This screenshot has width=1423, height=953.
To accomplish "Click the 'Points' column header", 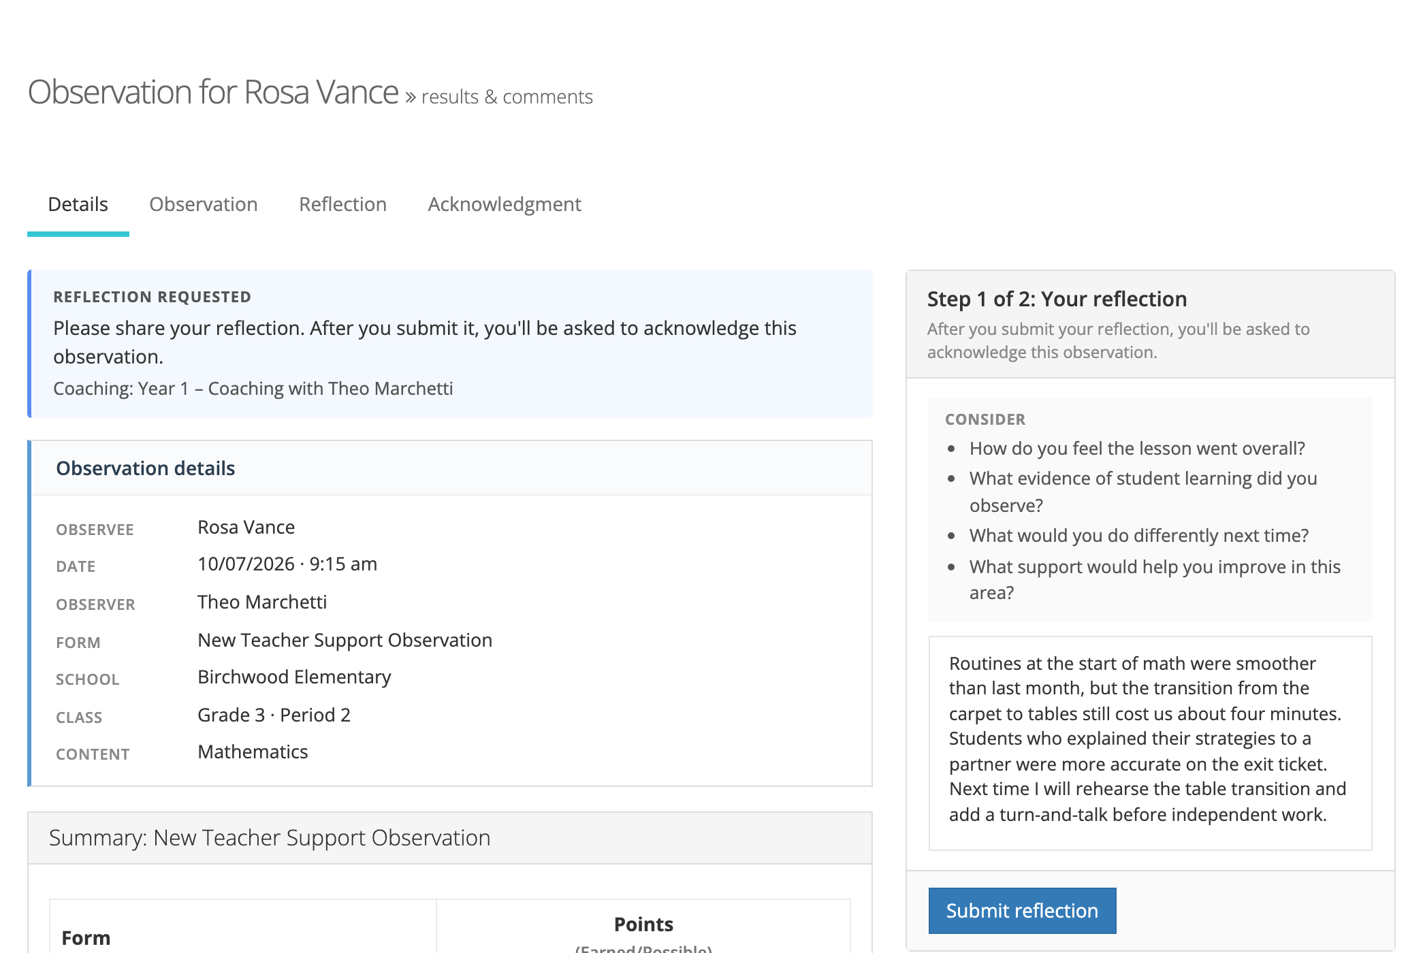I will coord(643,924).
